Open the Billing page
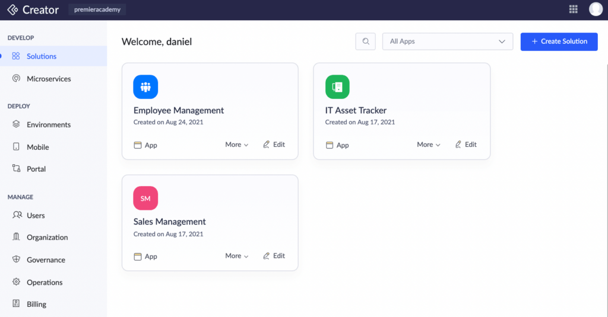This screenshot has height=317, width=608. pos(36,305)
